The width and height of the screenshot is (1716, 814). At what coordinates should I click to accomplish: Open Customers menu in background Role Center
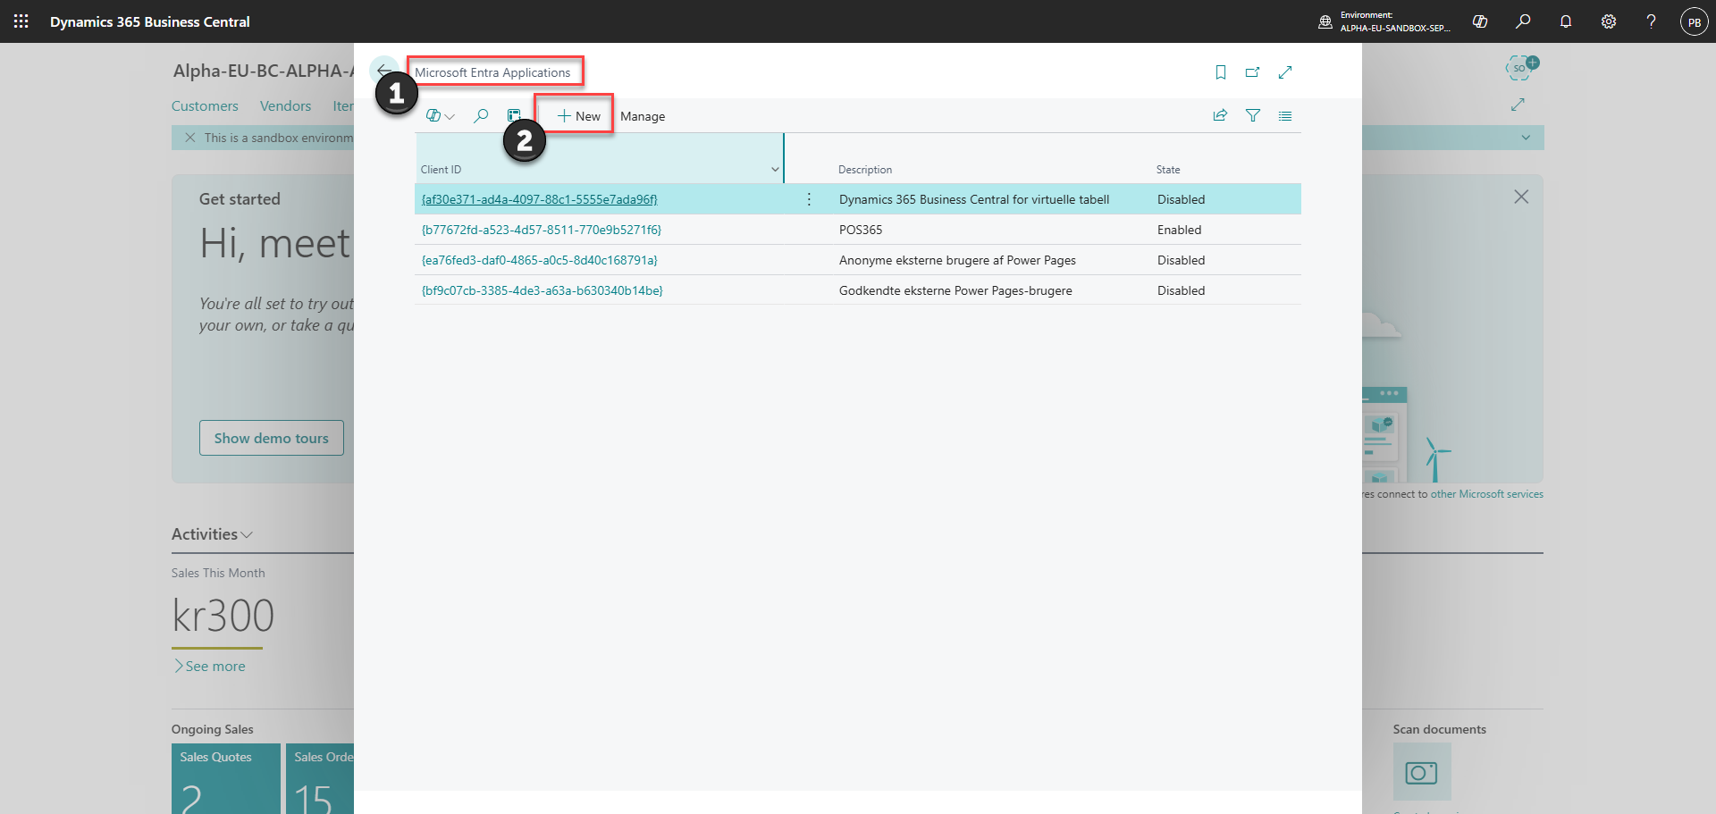tap(205, 106)
